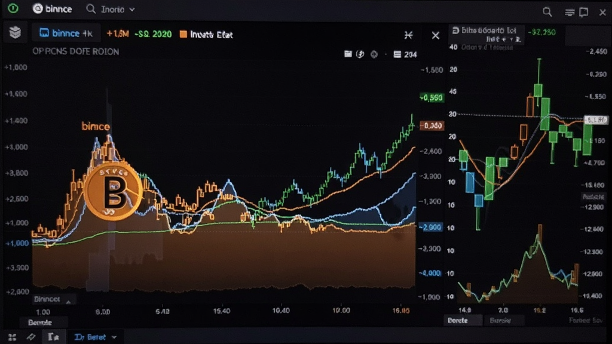Click the large orange B coin logo
The height and width of the screenshot is (344, 612).
pyautogui.click(x=113, y=191)
